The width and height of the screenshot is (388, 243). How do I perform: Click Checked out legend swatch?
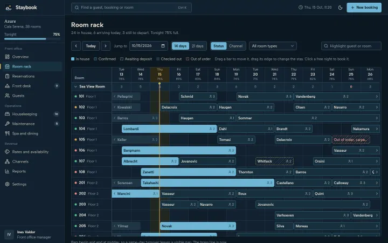(157, 59)
